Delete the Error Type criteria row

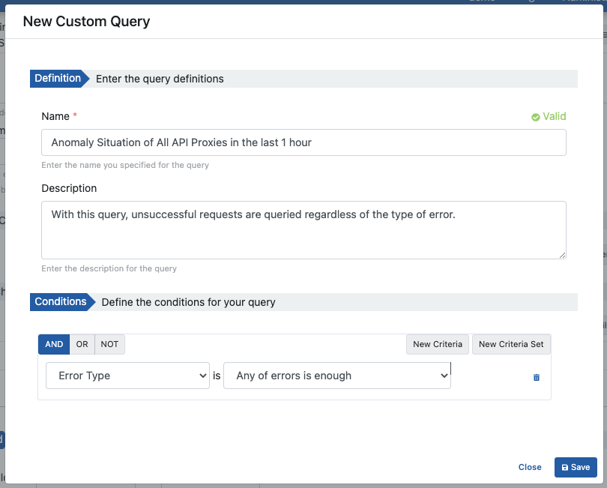point(536,377)
